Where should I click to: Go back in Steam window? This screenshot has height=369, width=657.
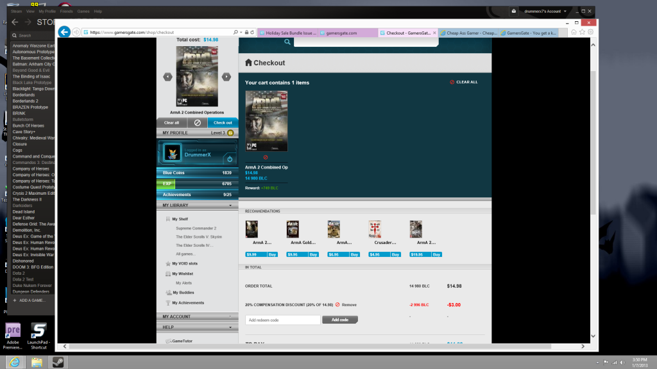point(15,22)
